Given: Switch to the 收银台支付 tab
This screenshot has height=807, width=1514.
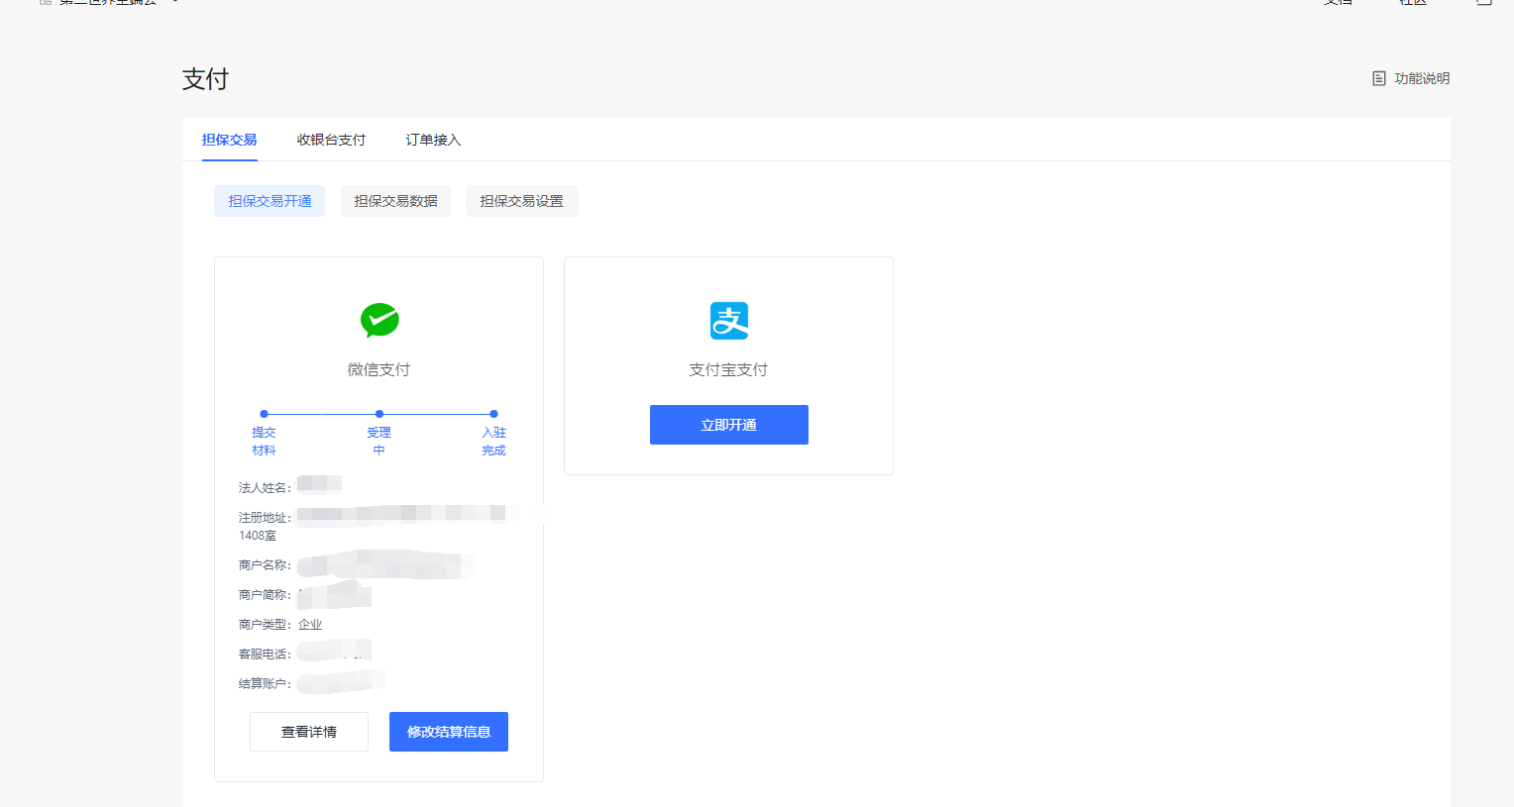Looking at the screenshot, I should (x=331, y=140).
